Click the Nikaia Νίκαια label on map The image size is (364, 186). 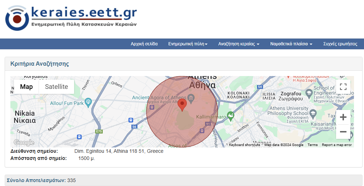pos(25,117)
